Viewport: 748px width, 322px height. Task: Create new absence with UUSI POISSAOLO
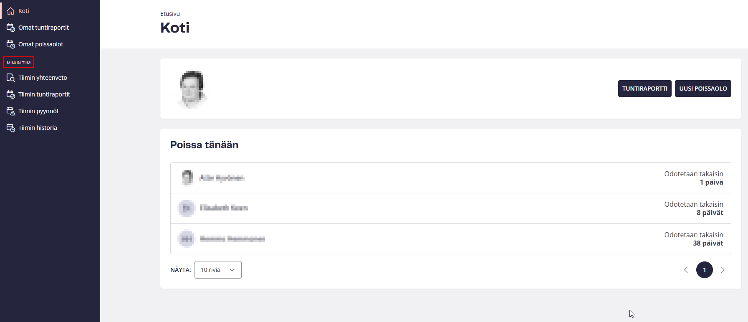pyautogui.click(x=703, y=89)
